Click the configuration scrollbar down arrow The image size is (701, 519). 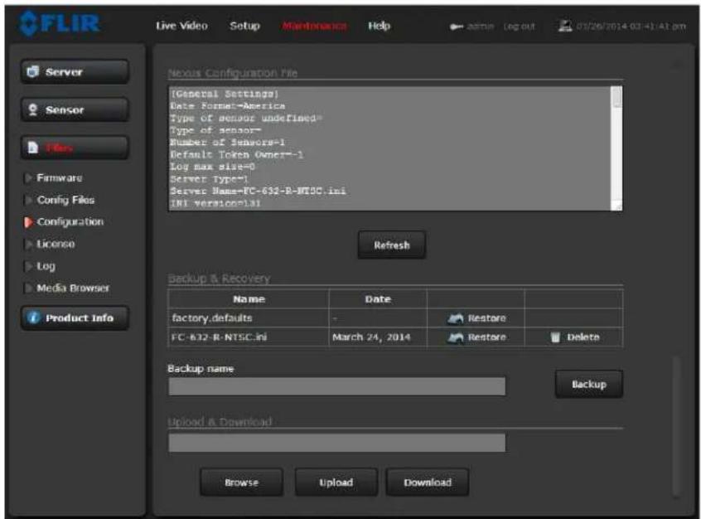(x=617, y=206)
